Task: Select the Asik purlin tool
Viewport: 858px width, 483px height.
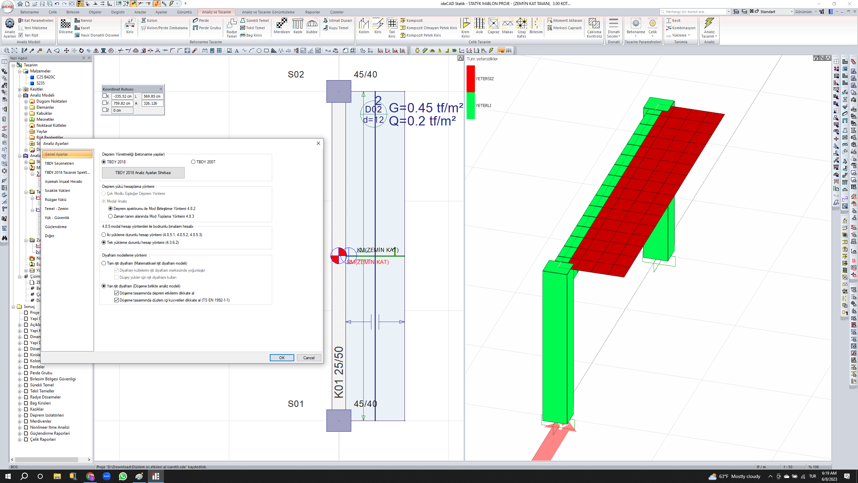Action: click(x=480, y=26)
